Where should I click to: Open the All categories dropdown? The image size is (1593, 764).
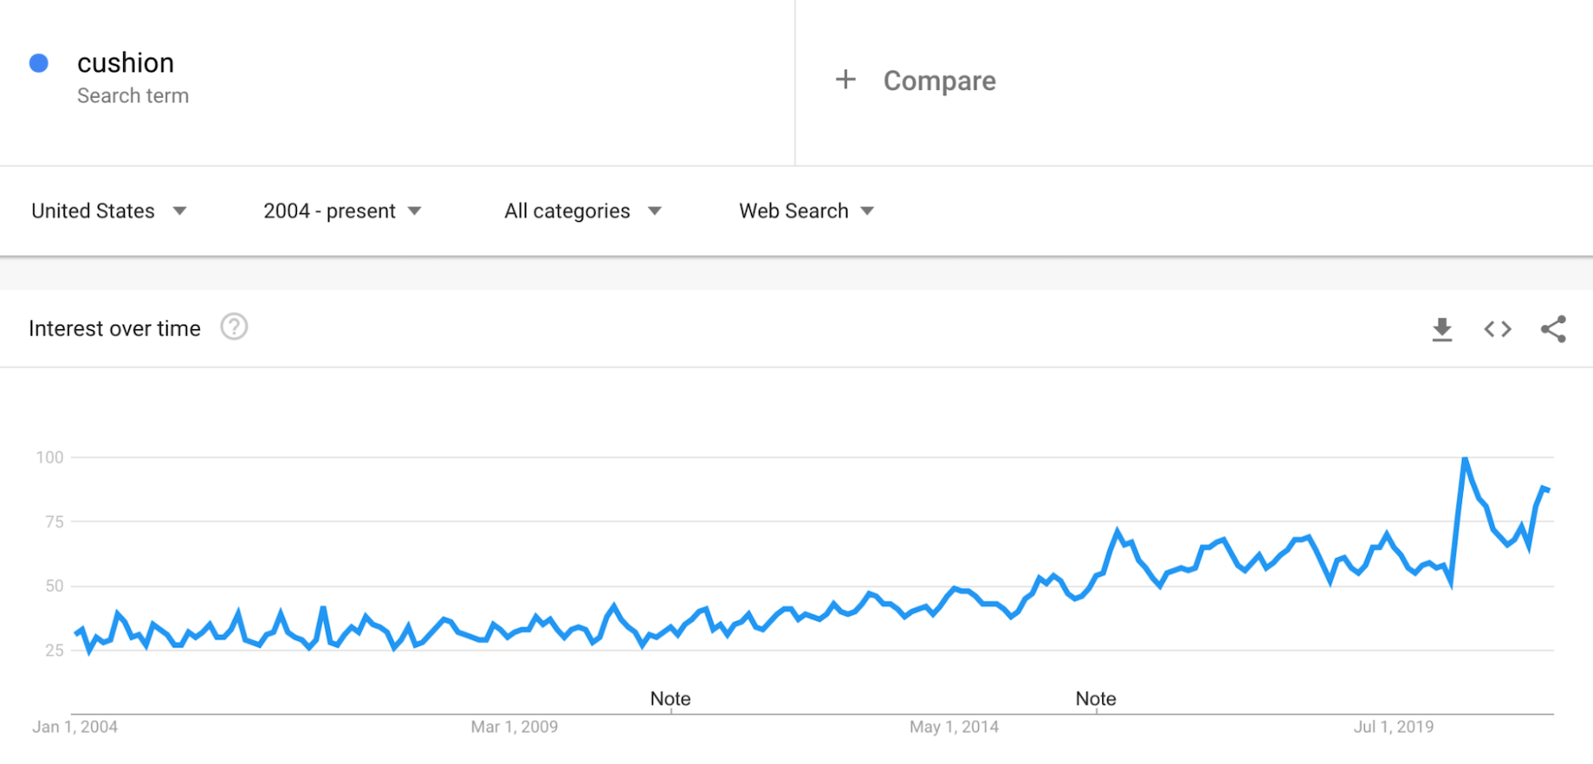pyautogui.click(x=583, y=211)
